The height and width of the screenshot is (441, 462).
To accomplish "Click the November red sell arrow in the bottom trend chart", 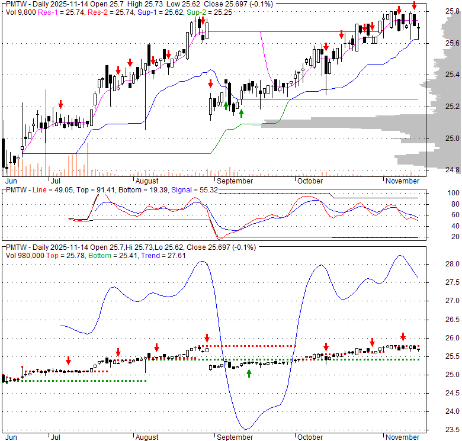I will [403, 337].
